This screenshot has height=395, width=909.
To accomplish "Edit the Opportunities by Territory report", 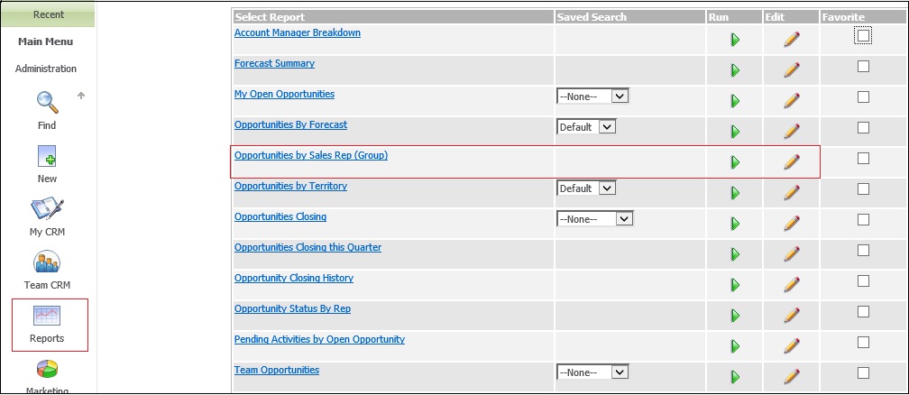I will [792, 193].
